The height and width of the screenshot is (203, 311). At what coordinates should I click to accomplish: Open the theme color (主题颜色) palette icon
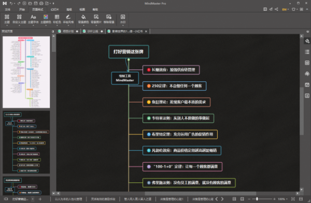pyautogui.click(x=46, y=19)
